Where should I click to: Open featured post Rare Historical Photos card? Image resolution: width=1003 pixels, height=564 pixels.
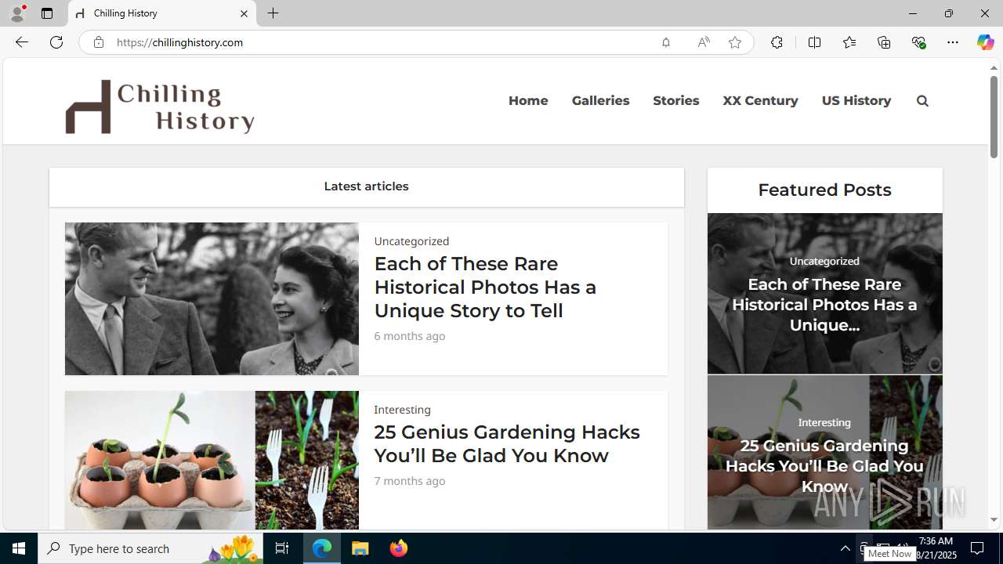coord(824,293)
